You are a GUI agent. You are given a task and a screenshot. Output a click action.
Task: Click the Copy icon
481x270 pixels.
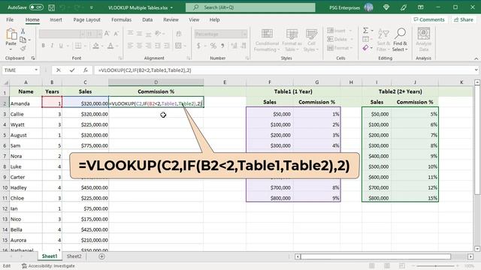point(23,40)
